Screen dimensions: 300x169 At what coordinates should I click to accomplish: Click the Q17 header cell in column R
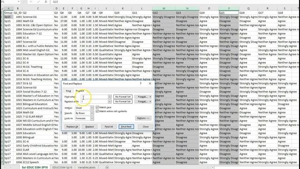pos(267,13)
